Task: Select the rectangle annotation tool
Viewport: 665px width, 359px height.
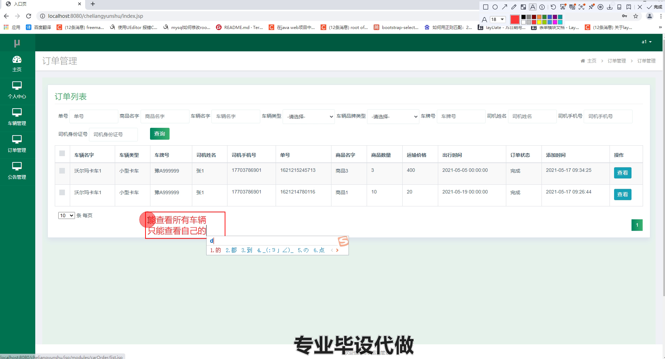Action: [x=486, y=7]
